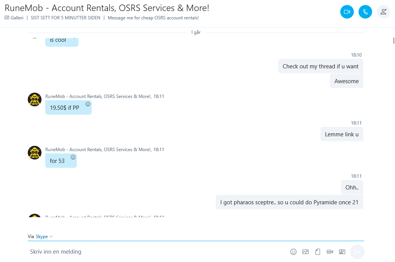
Task: Select the pharaos sceptre message
Action: click(290, 202)
